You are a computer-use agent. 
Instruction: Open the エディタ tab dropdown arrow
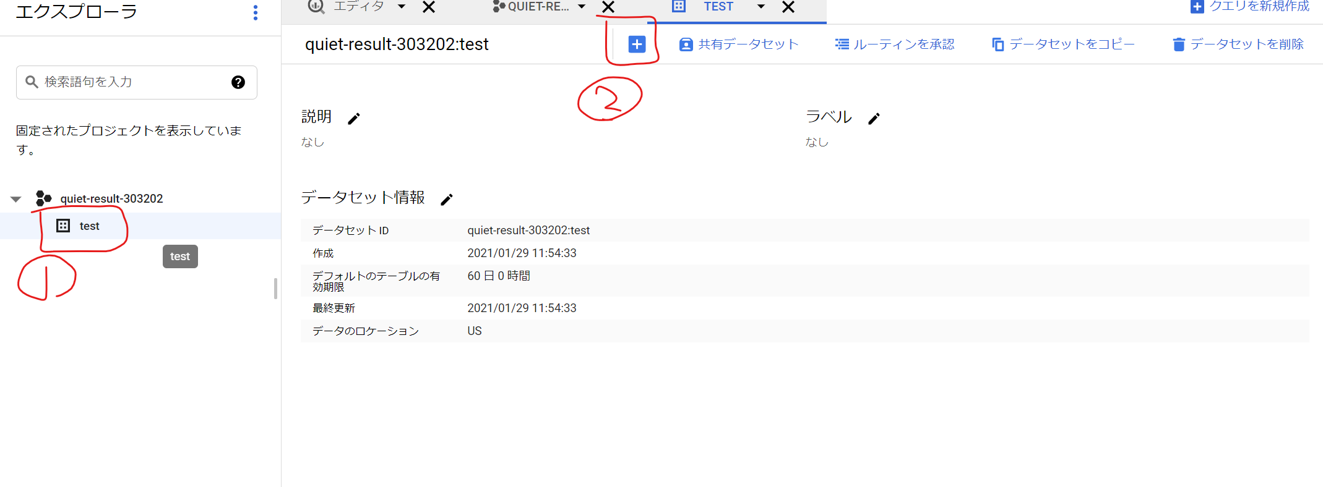click(x=402, y=7)
